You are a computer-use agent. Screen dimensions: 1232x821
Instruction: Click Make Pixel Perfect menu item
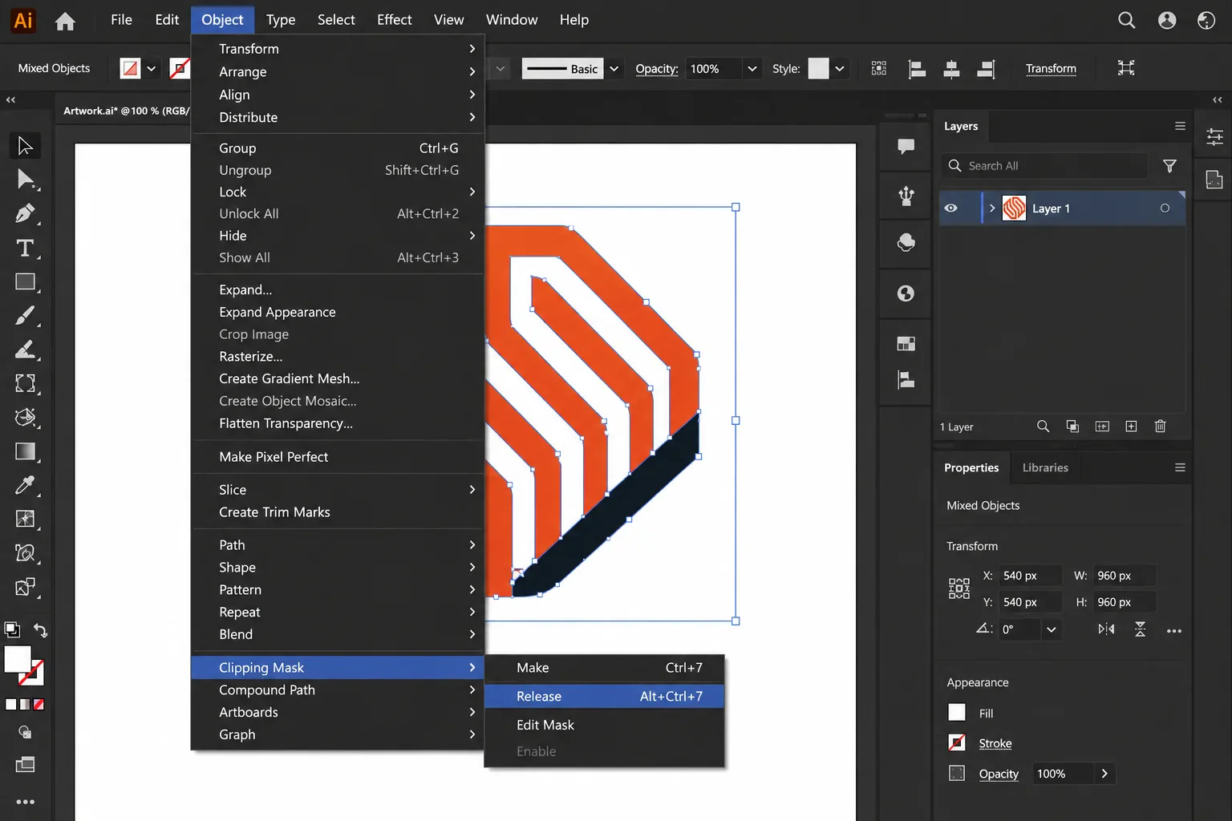338,457
